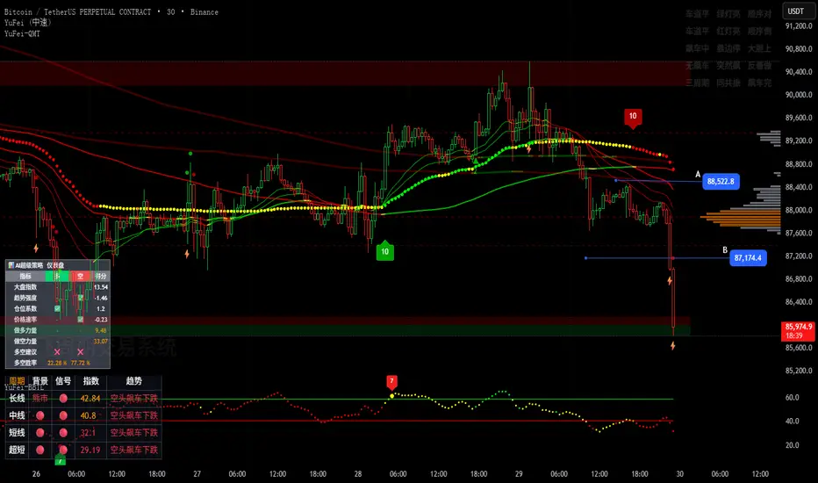818x483 pixels.
Task: Click the 趋势 column header
Action: (134, 381)
